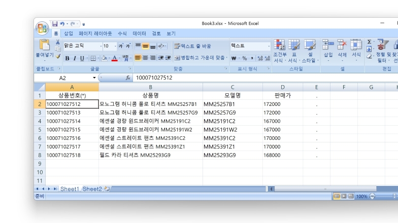Screen dimensions: 398x223
Task: Click the insert function fx icon
Action: [128, 78]
